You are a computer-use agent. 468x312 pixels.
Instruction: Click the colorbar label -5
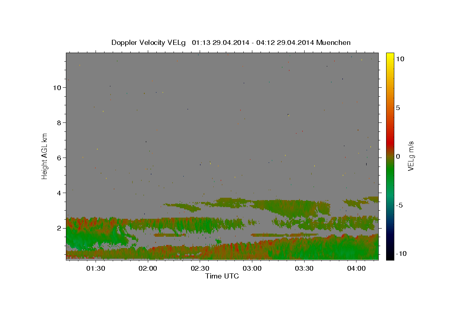point(399,205)
